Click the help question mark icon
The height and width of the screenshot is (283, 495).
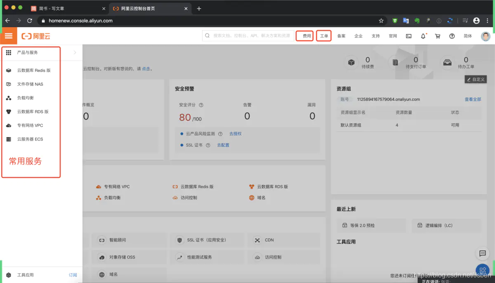click(x=452, y=36)
